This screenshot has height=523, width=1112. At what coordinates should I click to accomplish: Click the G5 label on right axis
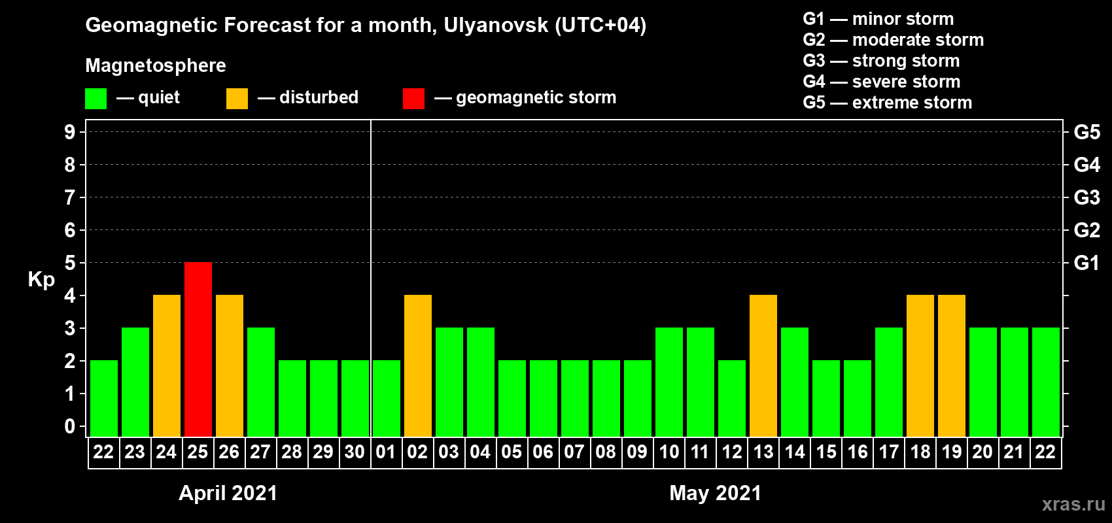click(x=1087, y=132)
